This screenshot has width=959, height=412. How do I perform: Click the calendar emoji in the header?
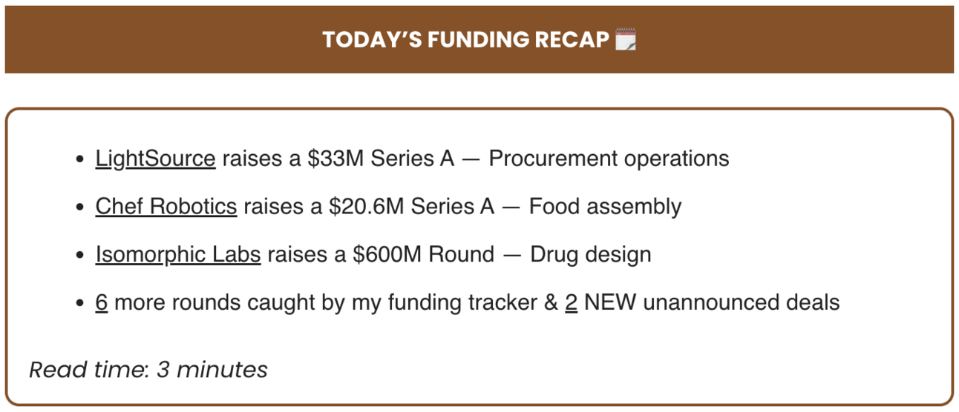[626, 39]
